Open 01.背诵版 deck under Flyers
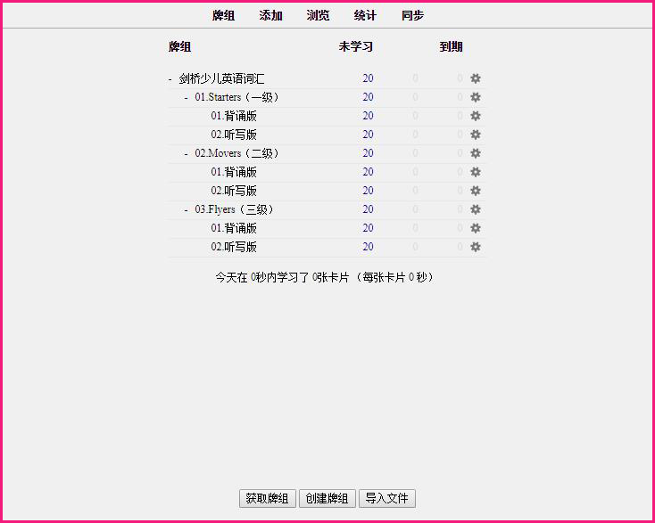 pos(234,228)
